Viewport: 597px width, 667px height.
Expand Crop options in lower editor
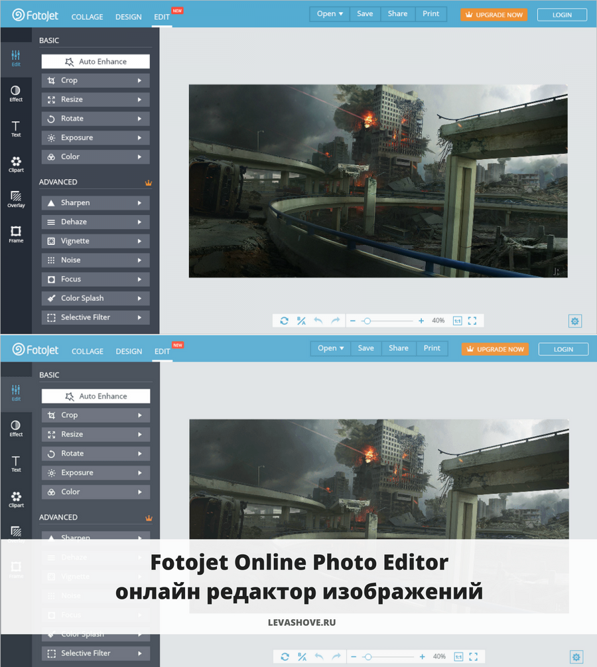pos(96,415)
